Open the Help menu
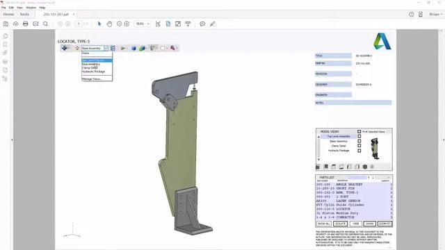 (42, 8)
